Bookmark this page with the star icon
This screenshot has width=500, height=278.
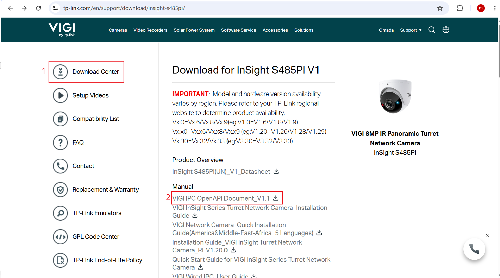point(440,8)
